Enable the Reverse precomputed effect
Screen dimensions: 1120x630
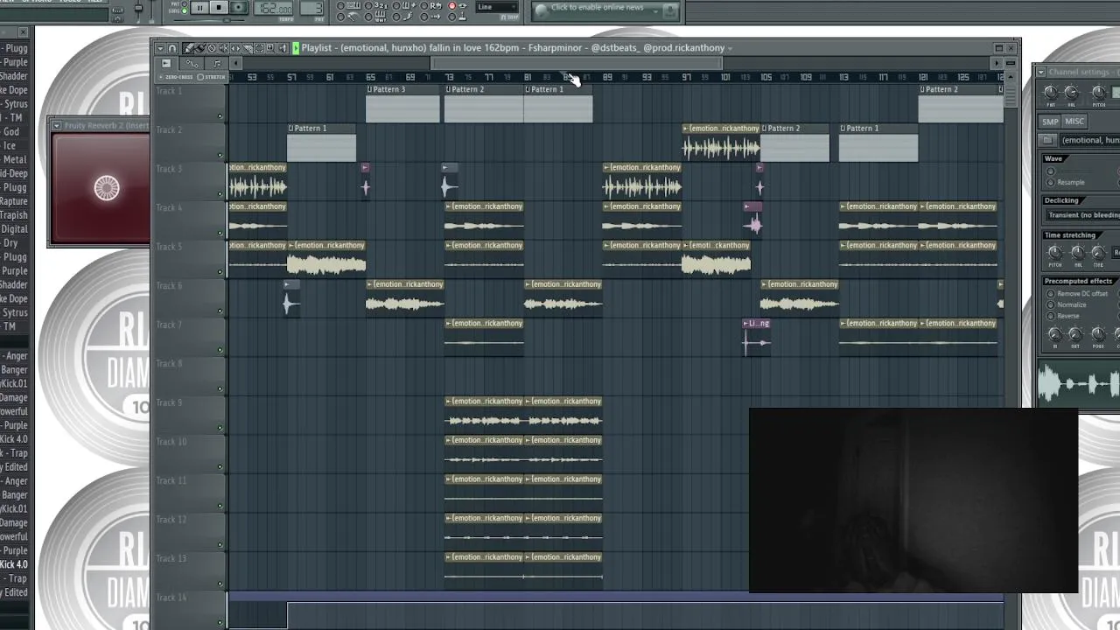click(1052, 316)
